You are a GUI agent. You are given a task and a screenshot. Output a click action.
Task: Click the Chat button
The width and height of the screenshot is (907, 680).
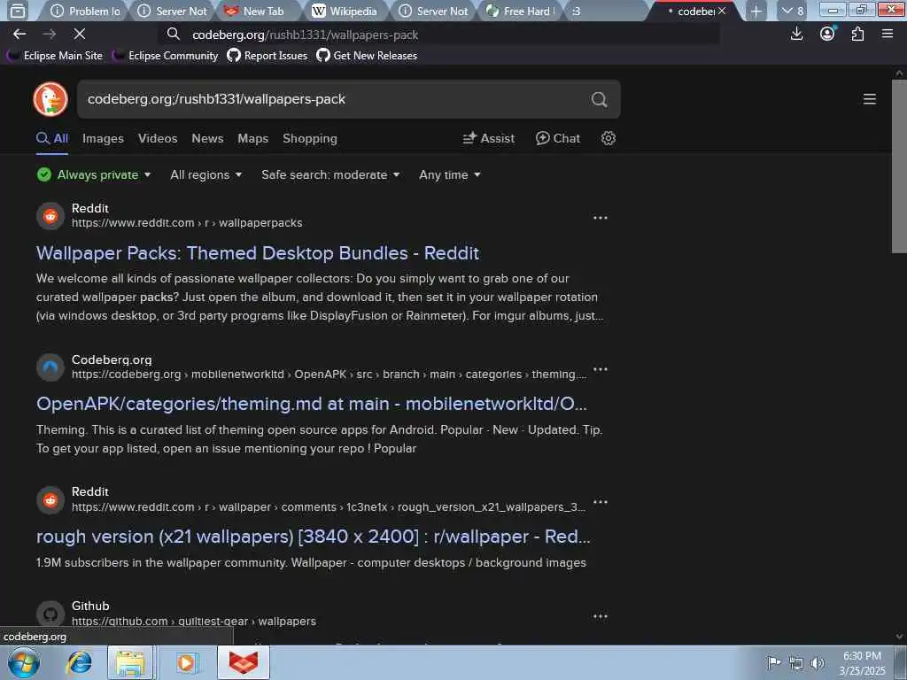(x=558, y=138)
